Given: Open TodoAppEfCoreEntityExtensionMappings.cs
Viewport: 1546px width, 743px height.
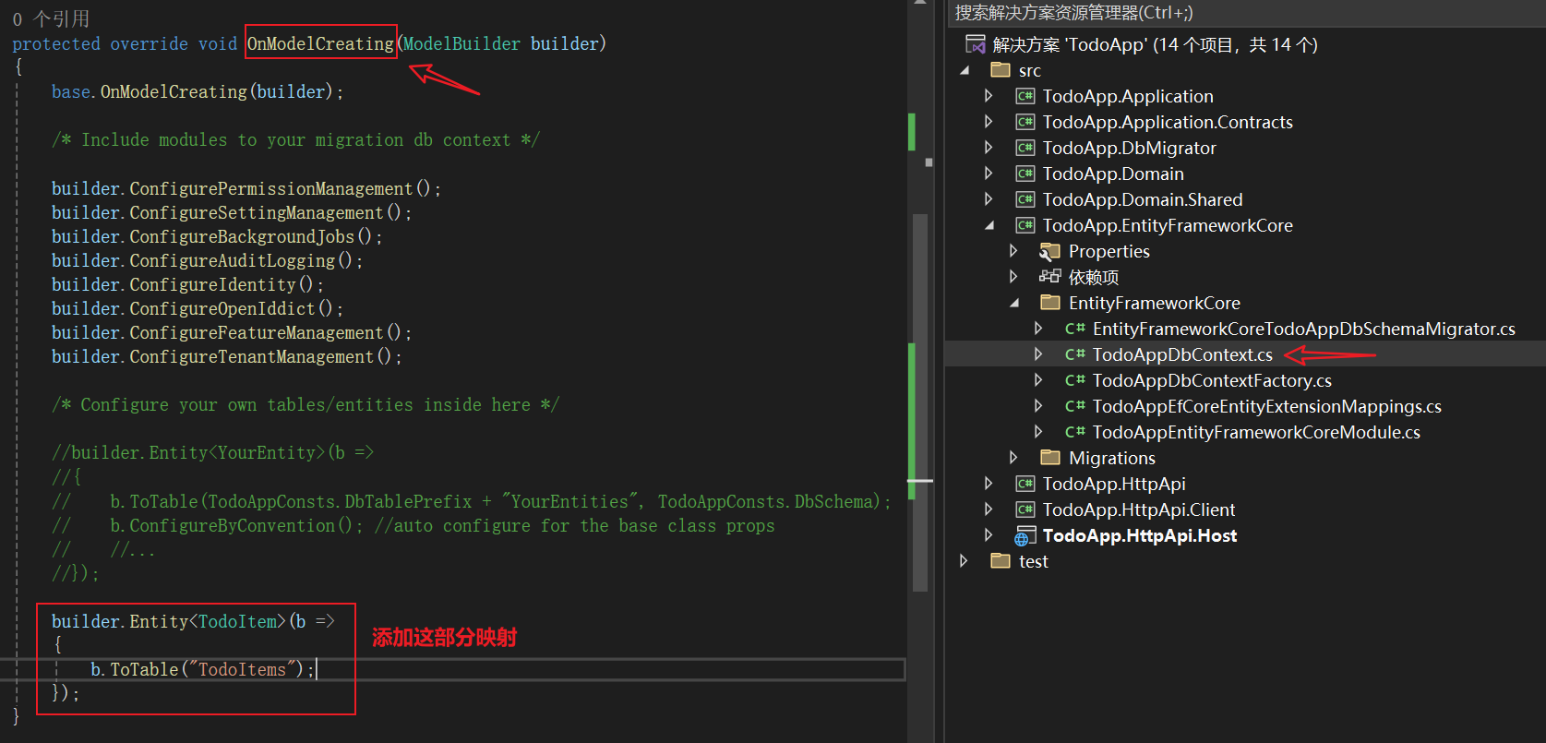Looking at the screenshot, I should pyautogui.click(x=1267, y=406).
